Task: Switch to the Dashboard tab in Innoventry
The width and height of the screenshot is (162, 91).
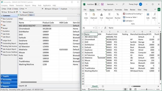Action: pyautogui.click(x=23, y=15)
